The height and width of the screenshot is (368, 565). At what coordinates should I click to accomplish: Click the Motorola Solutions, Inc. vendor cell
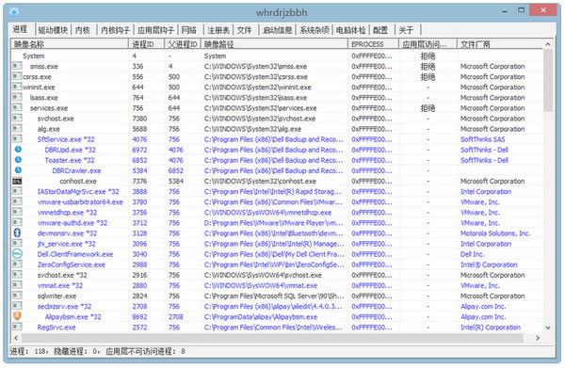point(495,233)
